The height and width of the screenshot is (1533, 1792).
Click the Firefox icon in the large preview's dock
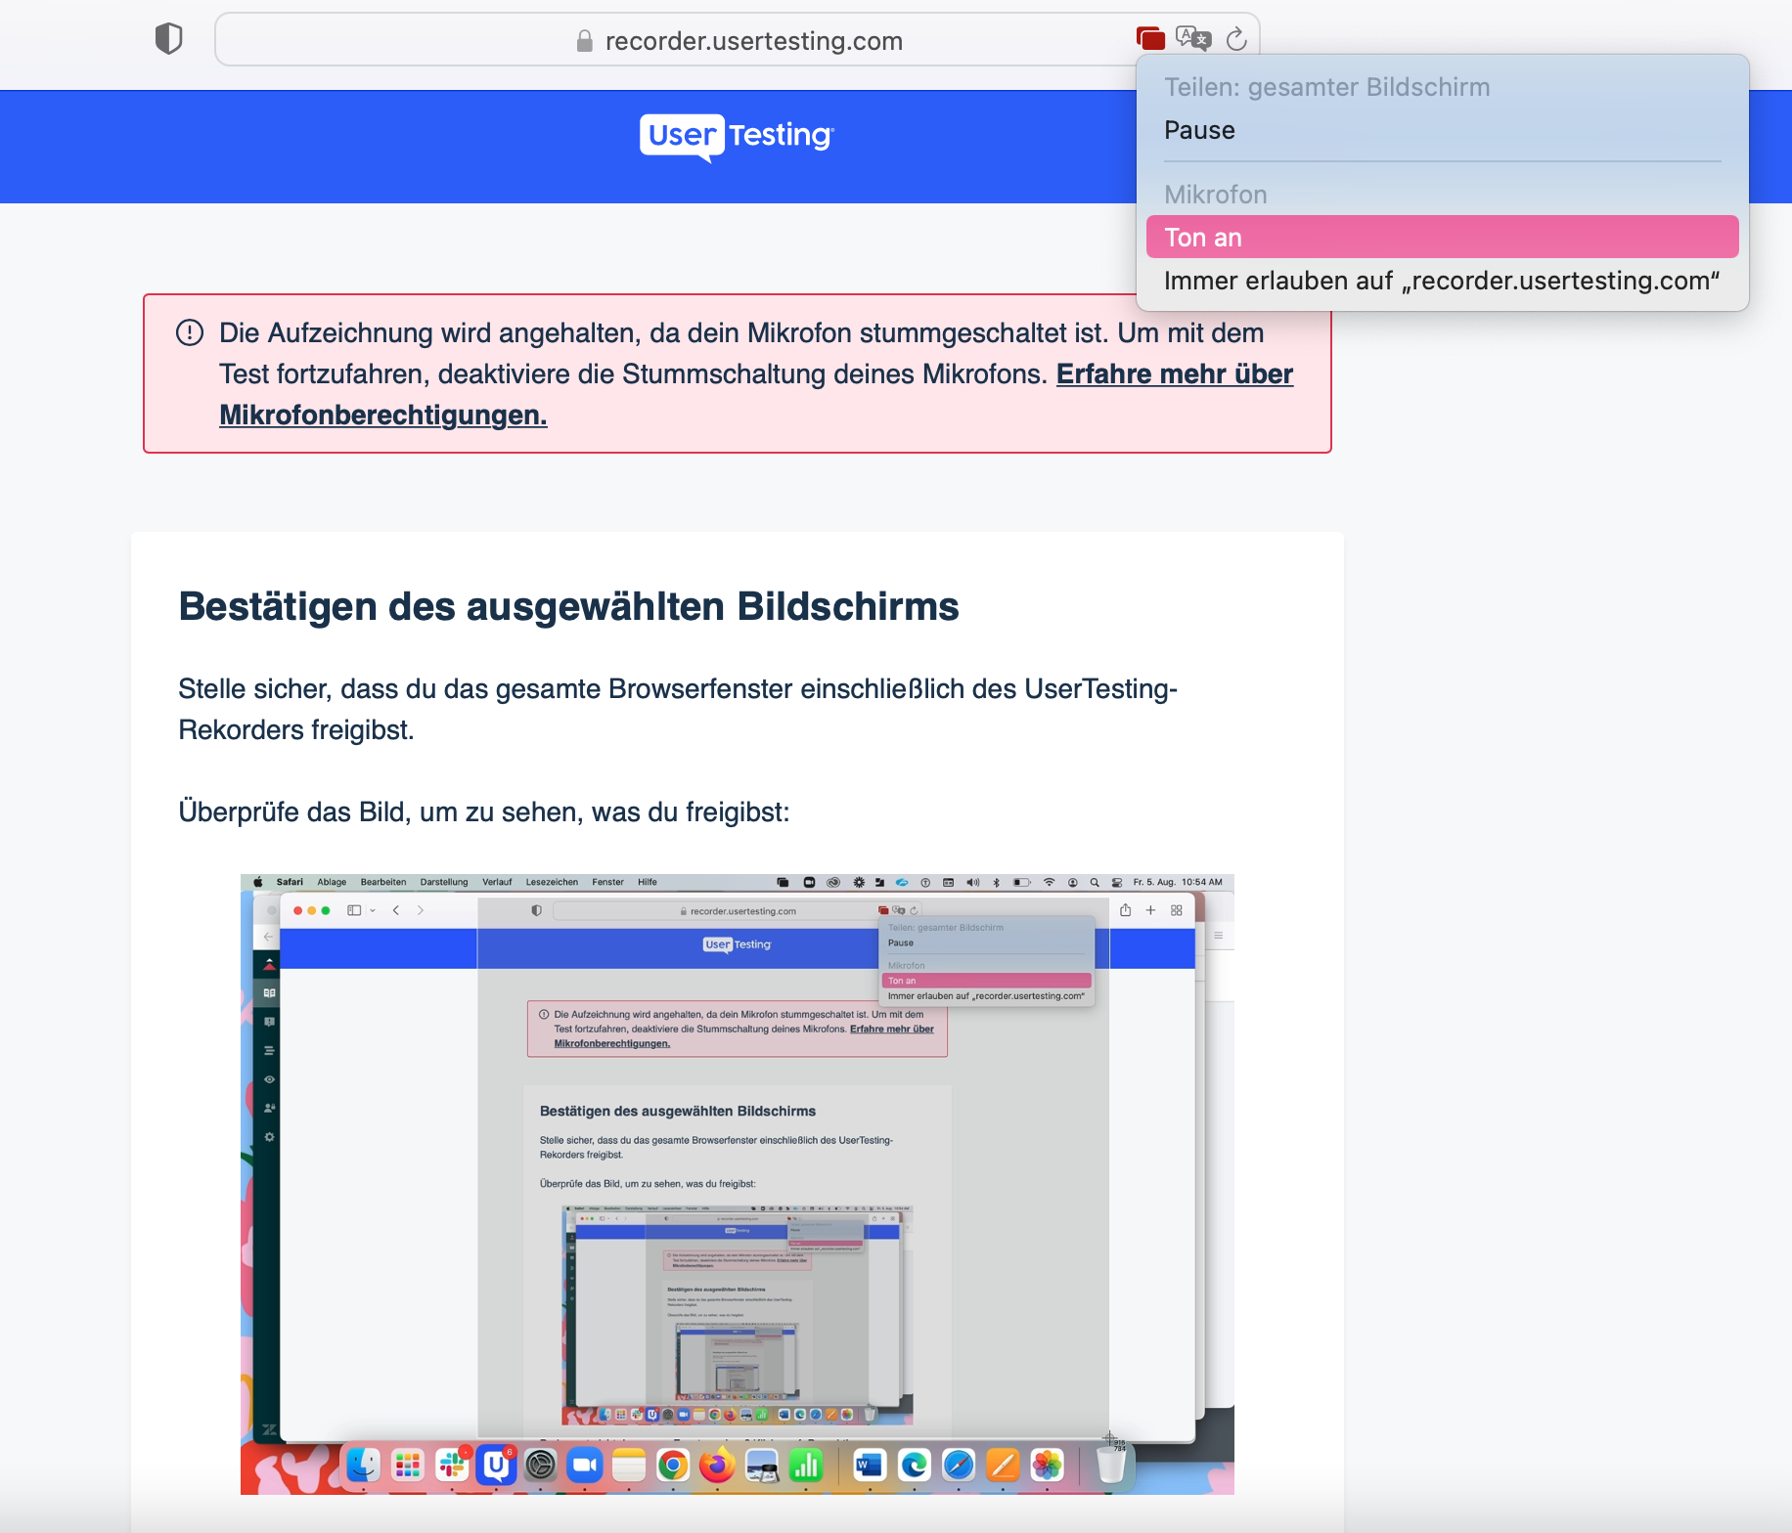click(717, 1465)
